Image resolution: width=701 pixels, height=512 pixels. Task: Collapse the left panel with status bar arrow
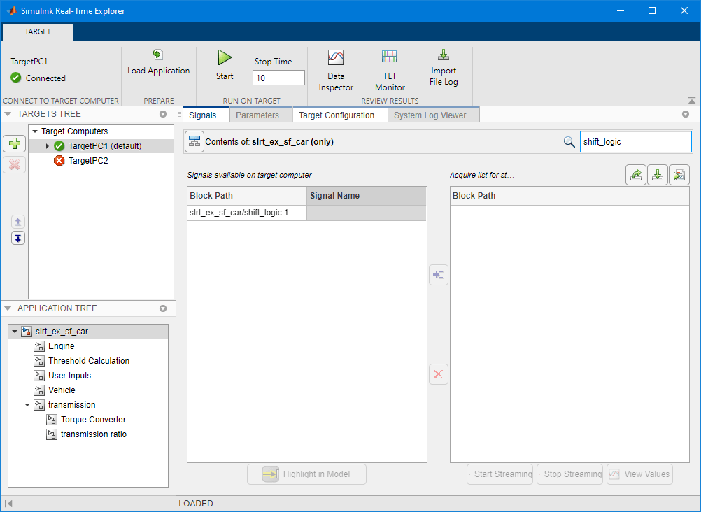pos(8,504)
